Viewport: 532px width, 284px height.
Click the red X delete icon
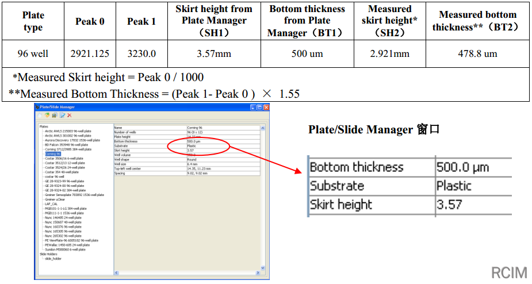[70, 116]
